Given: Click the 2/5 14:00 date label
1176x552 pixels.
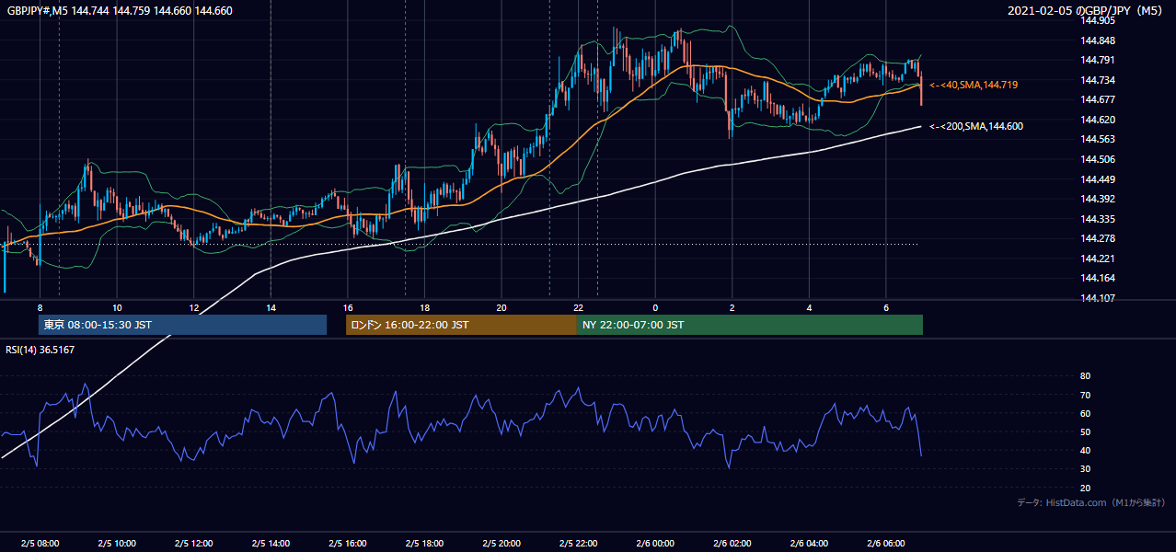Looking at the screenshot, I should (271, 544).
